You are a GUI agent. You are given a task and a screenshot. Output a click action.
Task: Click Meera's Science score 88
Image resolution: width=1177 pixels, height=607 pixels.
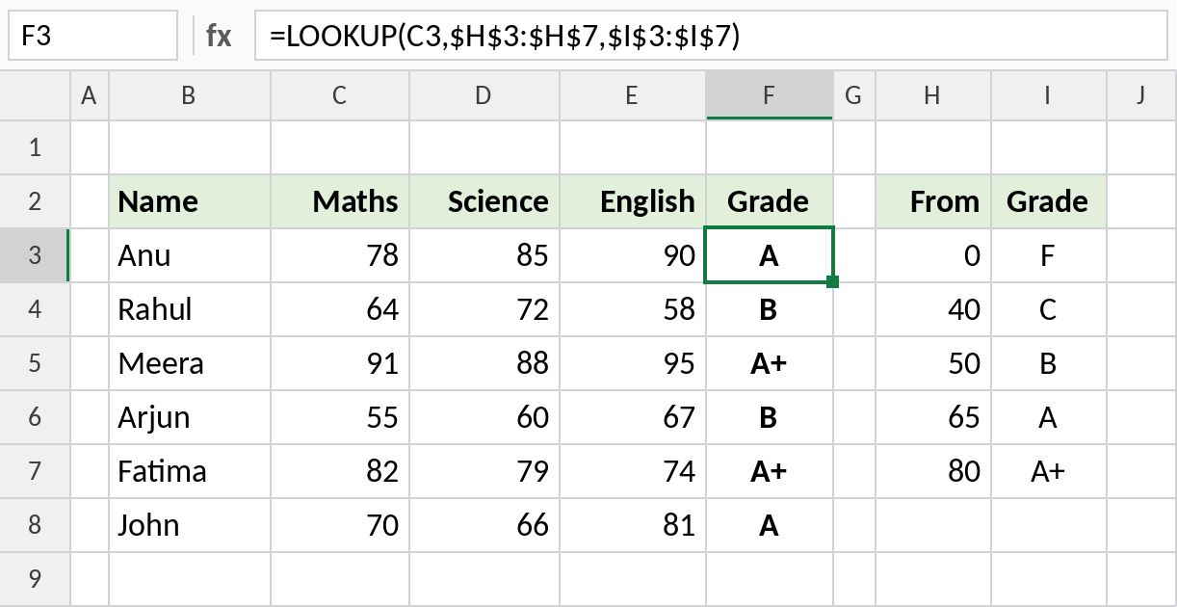pos(484,363)
